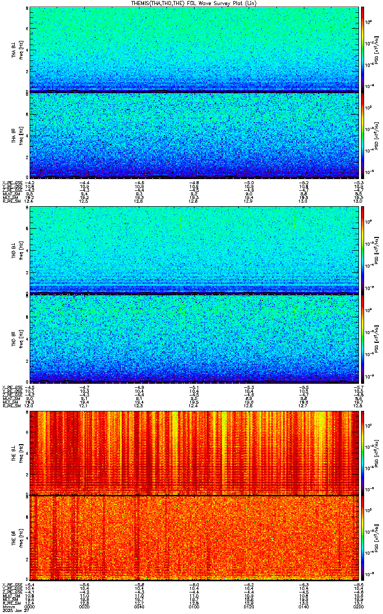The width and height of the screenshot is (383, 614).
Task: Click inside the THD B-perpendicular spectrogram panel
Action: 195,250
